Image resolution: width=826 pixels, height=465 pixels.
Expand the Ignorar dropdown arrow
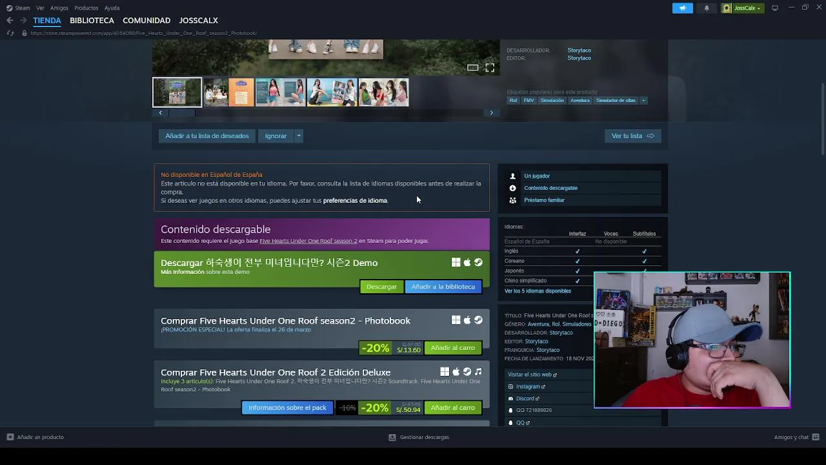point(298,136)
